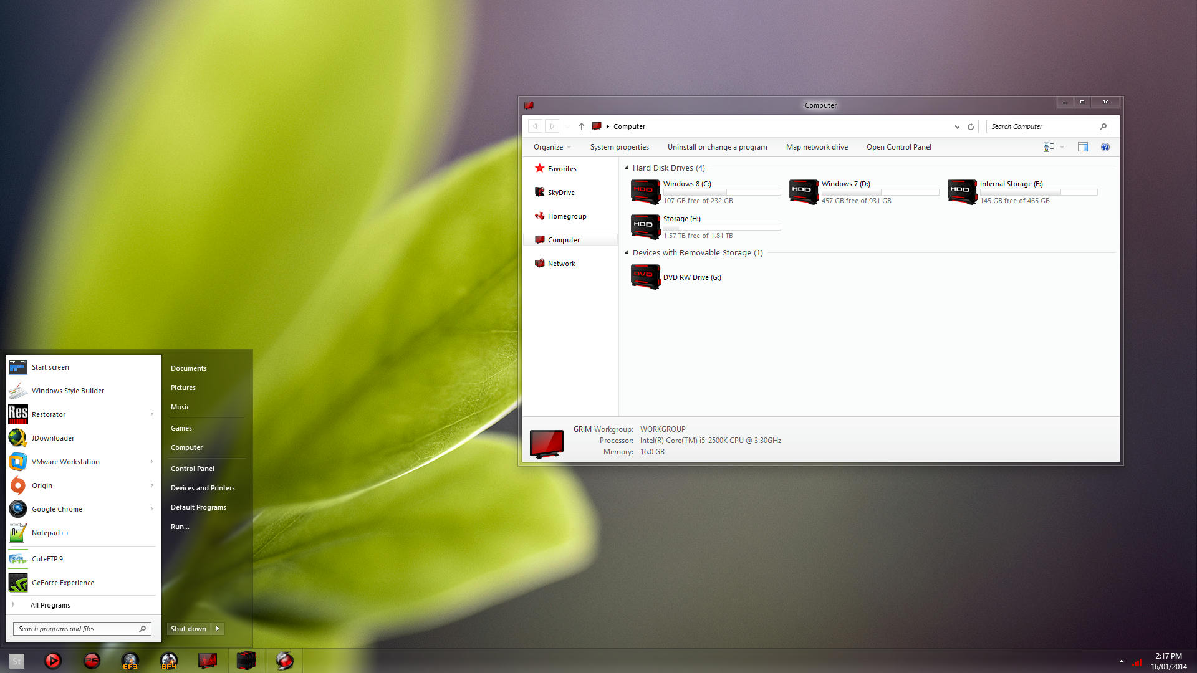The image size is (1197, 673).
Task: Open address bar history dropdown
Action: tap(957, 126)
